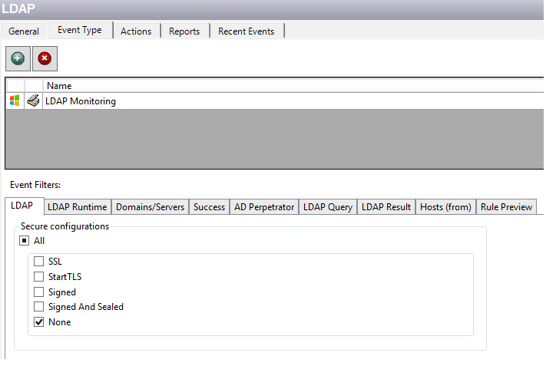Image resolution: width=546 pixels, height=379 pixels.
Task: Toggle the All secure configurations checkbox
Action: point(24,241)
